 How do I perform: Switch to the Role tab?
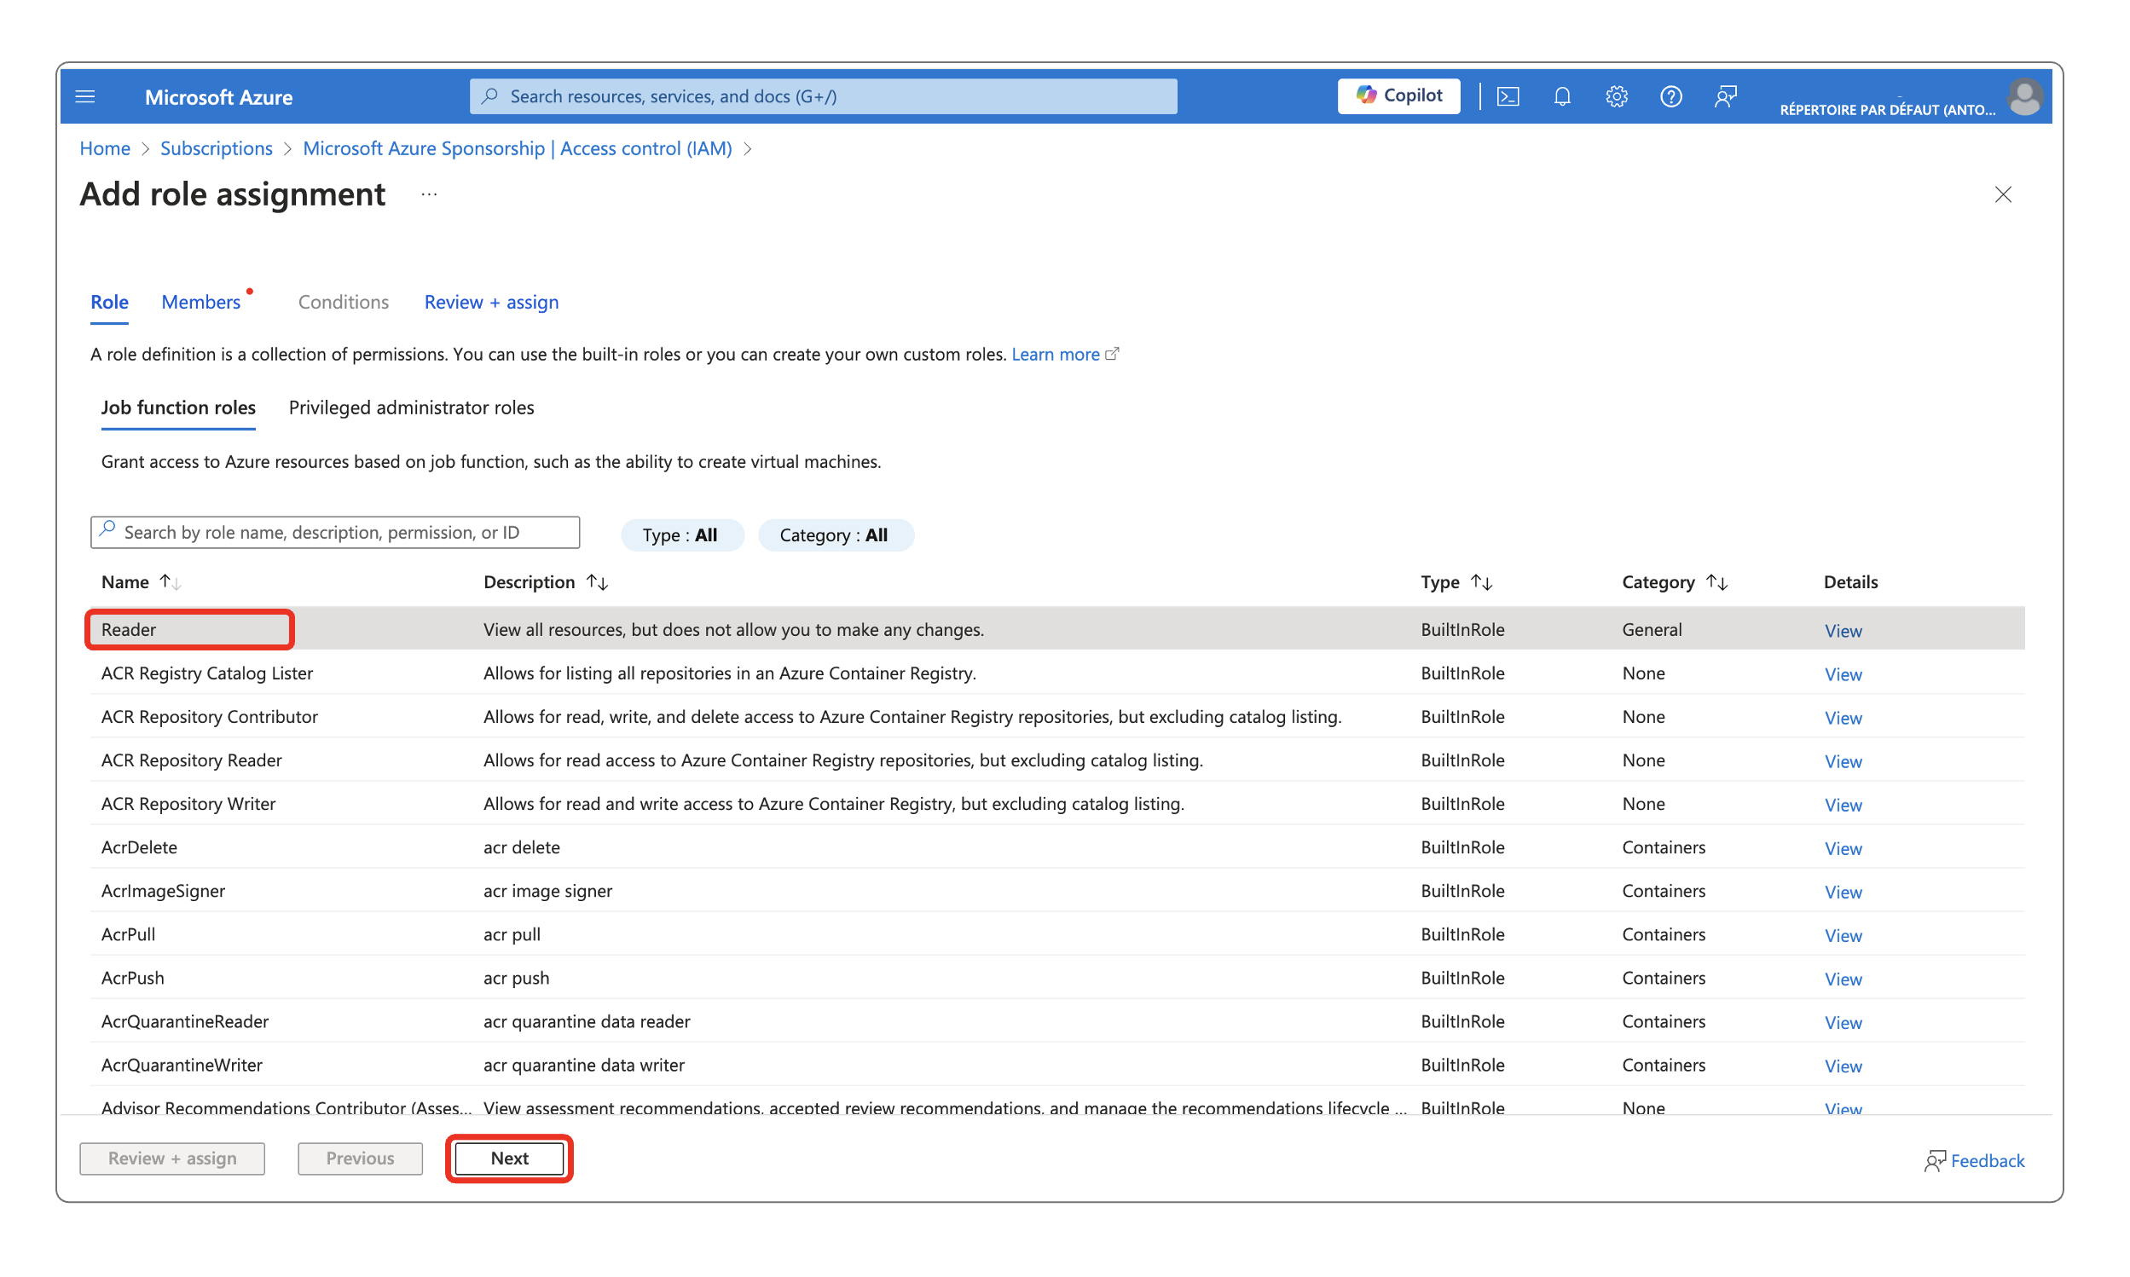(x=109, y=302)
